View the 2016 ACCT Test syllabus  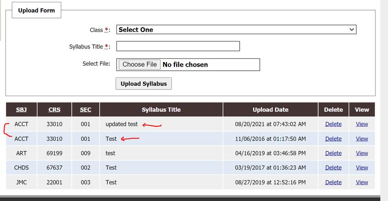point(362,139)
